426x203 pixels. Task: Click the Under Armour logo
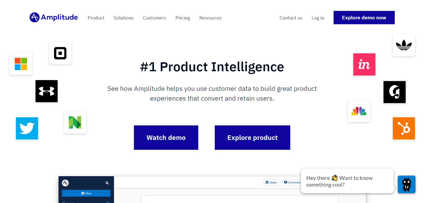pos(46,91)
